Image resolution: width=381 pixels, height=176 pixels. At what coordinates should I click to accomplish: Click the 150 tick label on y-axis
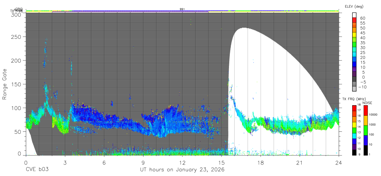click(16, 84)
